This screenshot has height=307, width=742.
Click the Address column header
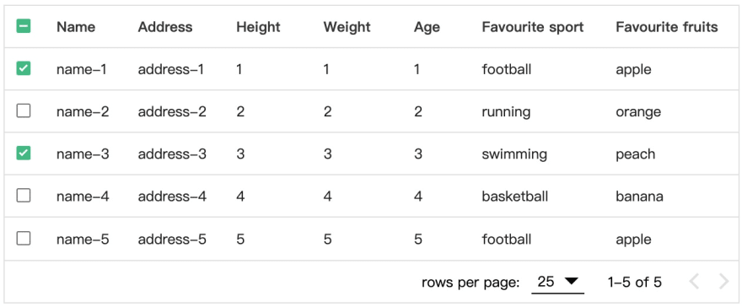[x=165, y=27]
